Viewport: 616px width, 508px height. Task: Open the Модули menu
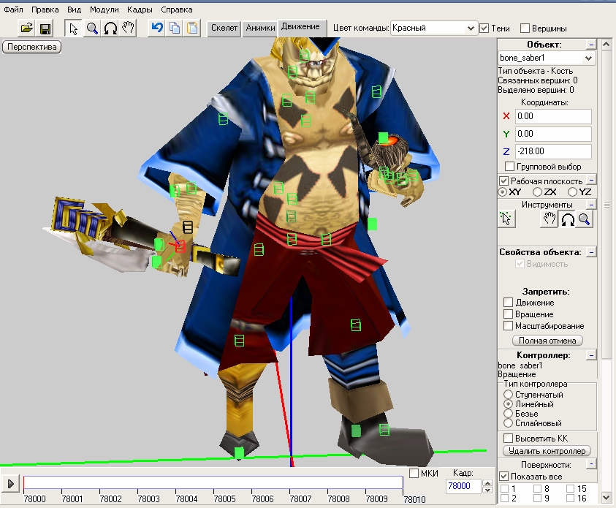coord(104,10)
